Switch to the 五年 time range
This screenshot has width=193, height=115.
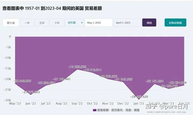pos(42,23)
